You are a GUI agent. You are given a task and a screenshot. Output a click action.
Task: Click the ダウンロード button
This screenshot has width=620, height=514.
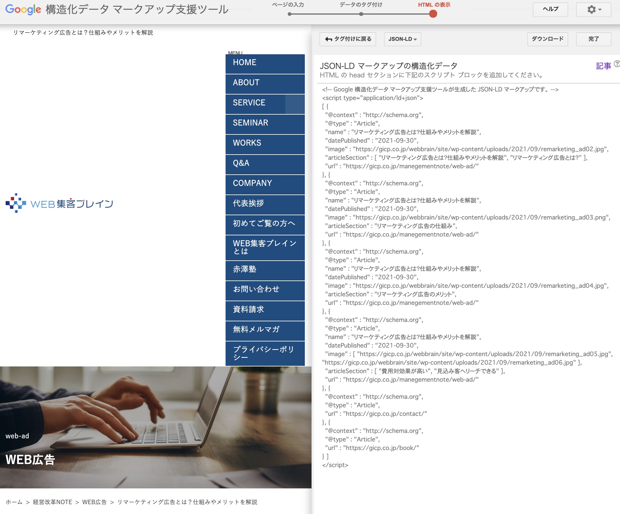point(547,39)
